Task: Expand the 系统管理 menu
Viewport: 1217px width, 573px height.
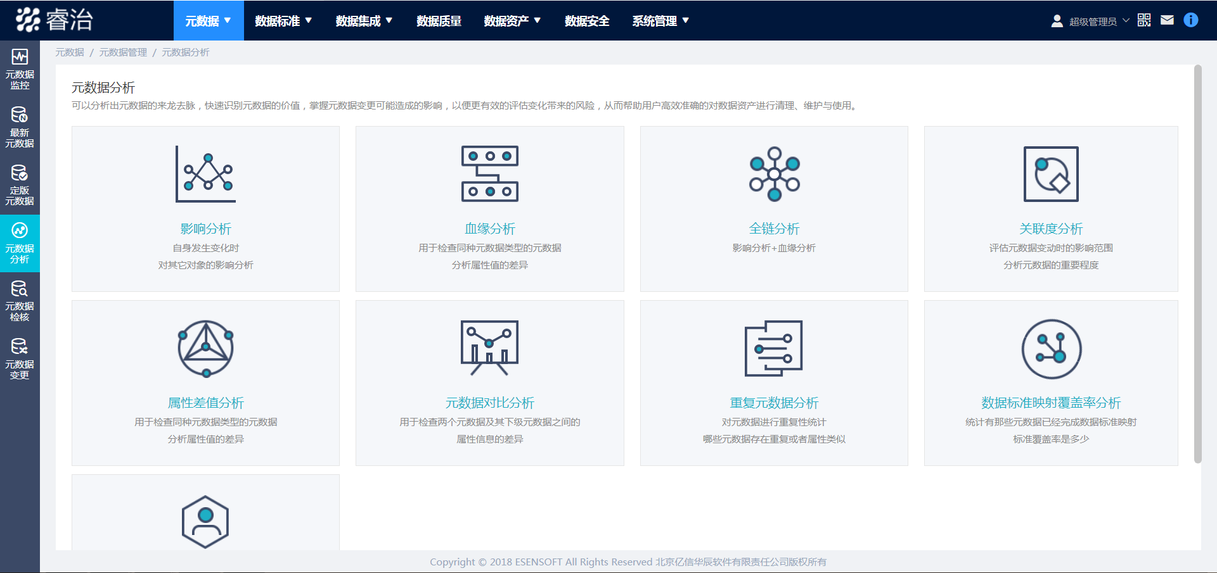Action: (660, 21)
